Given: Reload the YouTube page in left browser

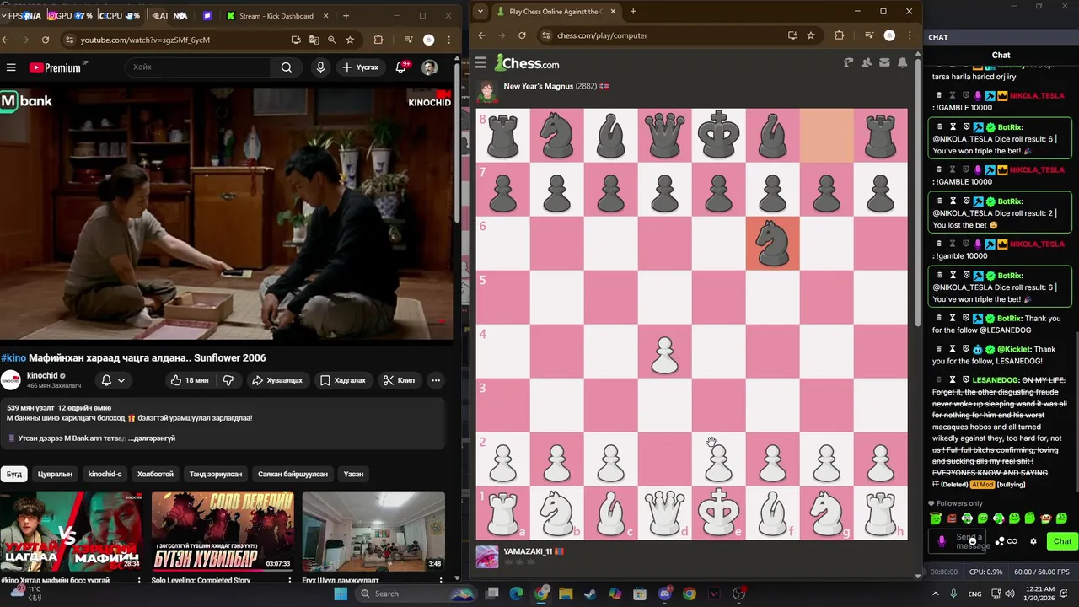Looking at the screenshot, I should [x=46, y=40].
